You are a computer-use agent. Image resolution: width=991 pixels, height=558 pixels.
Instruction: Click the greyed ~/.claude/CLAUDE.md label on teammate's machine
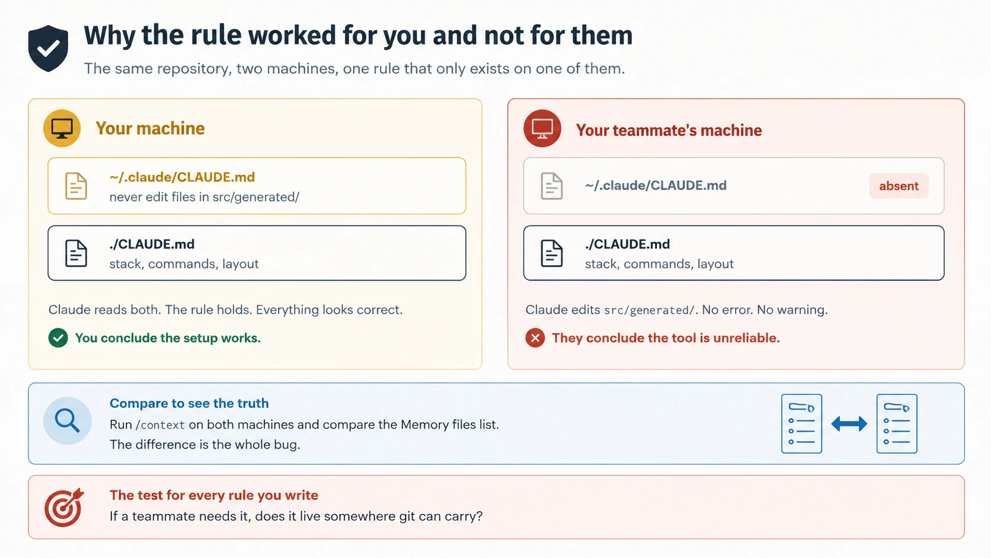(656, 185)
